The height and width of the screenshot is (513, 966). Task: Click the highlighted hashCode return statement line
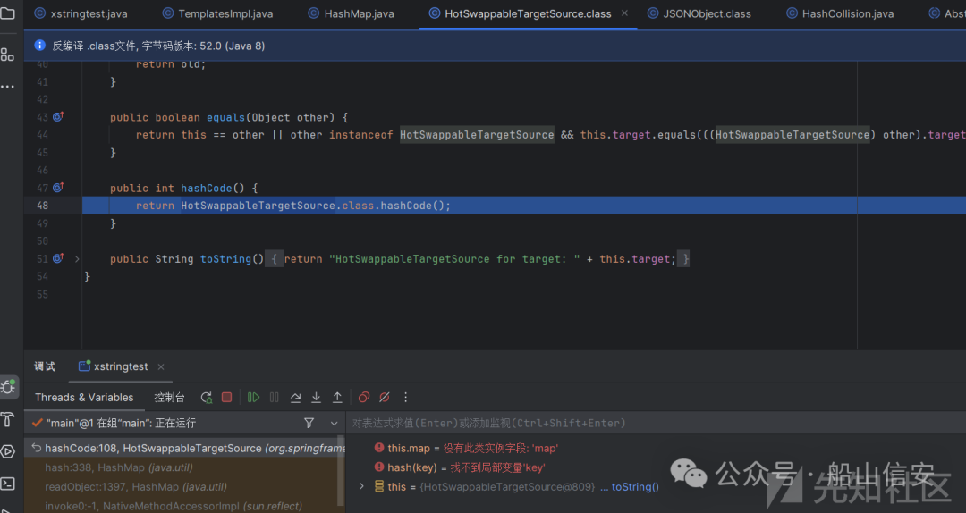click(x=523, y=205)
